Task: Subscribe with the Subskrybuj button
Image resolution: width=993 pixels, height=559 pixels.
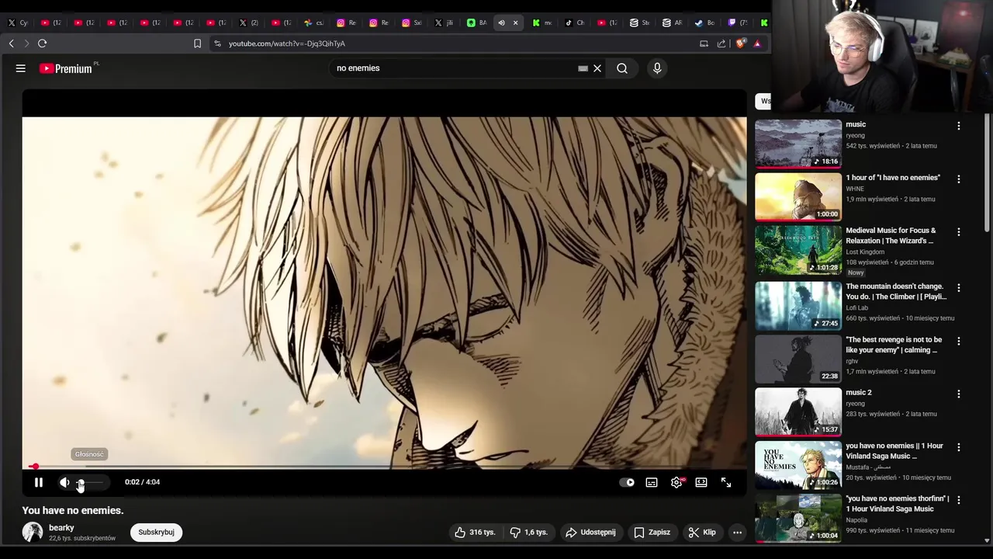Action: (156, 532)
